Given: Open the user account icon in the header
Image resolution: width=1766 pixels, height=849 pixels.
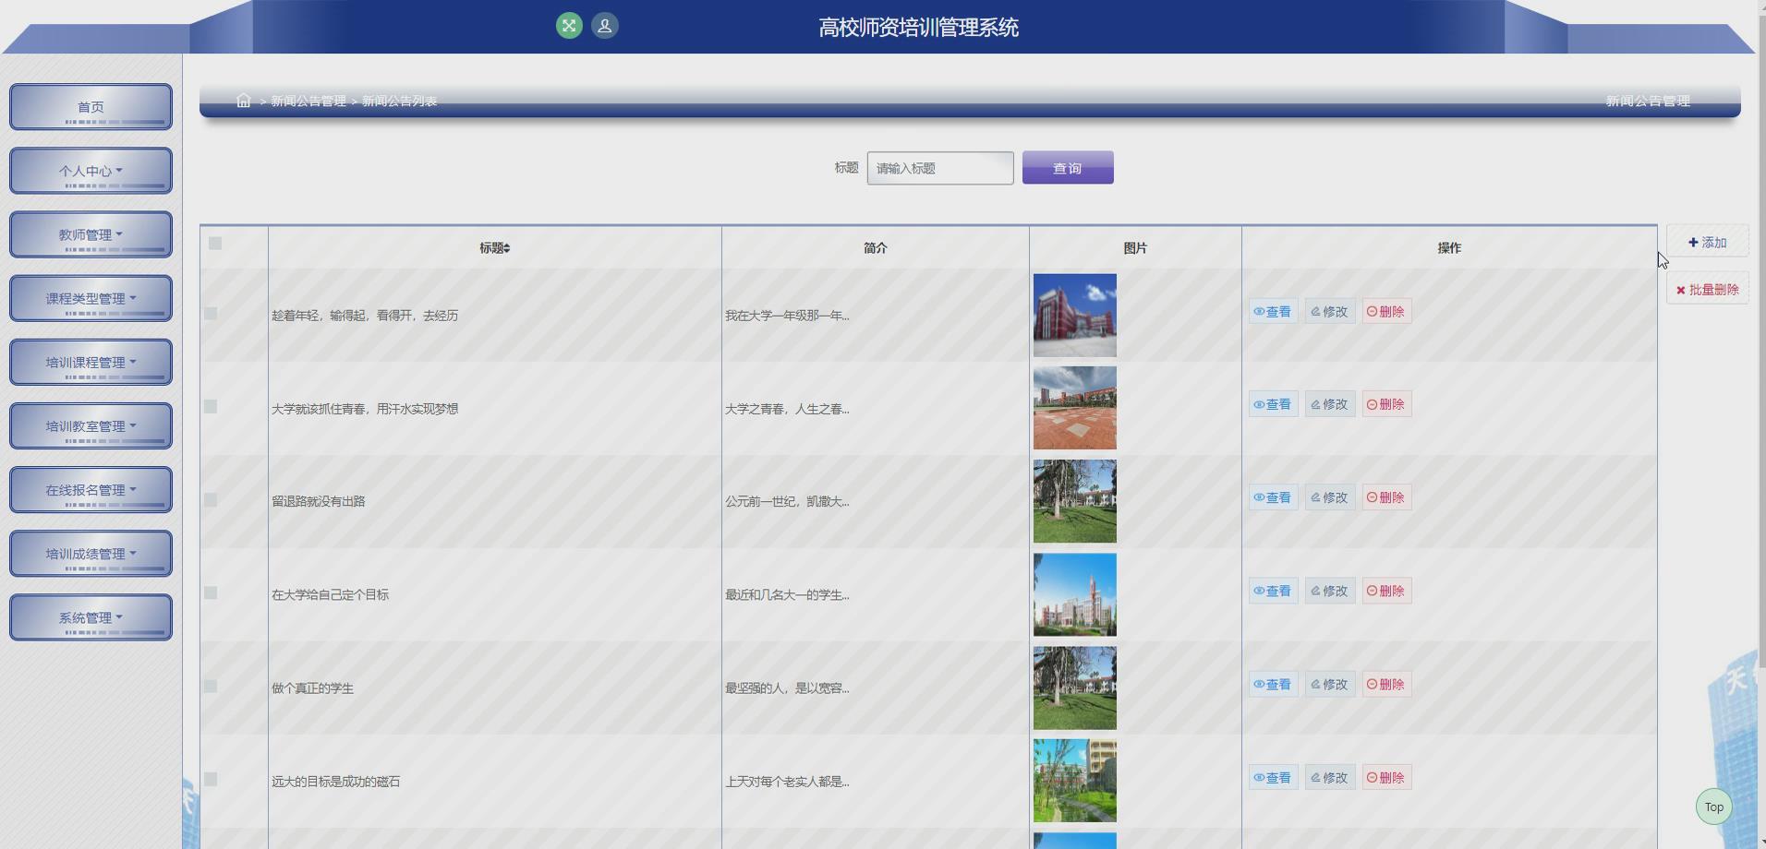Looking at the screenshot, I should pyautogui.click(x=604, y=26).
